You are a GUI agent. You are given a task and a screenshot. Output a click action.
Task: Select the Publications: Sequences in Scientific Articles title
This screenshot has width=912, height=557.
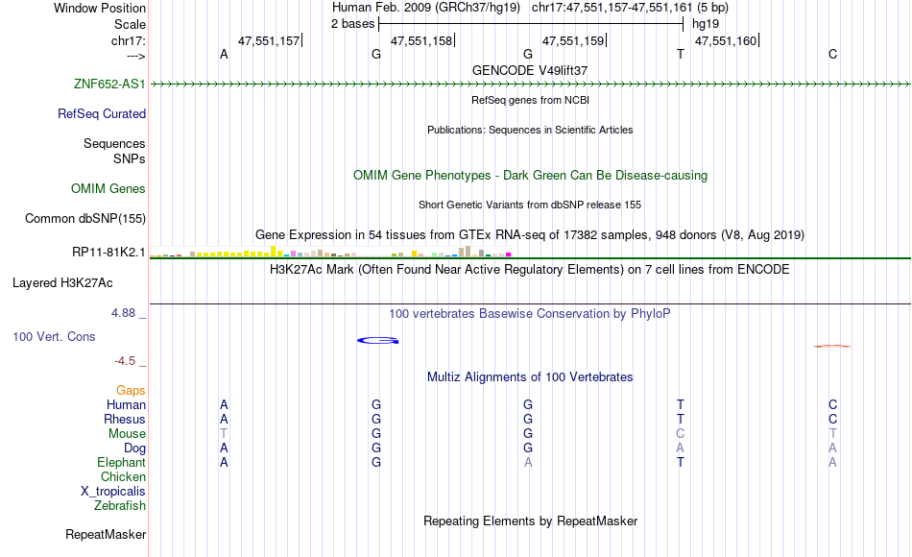coord(530,130)
